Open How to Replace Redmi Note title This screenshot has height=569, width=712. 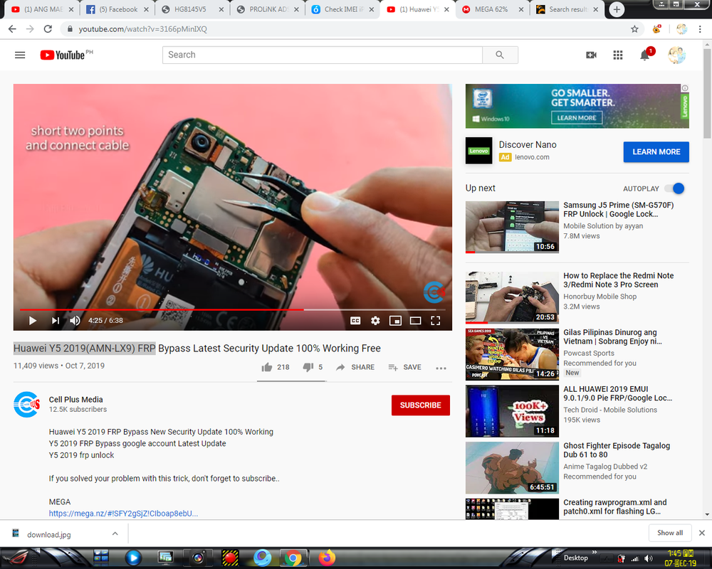click(x=619, y=280)
